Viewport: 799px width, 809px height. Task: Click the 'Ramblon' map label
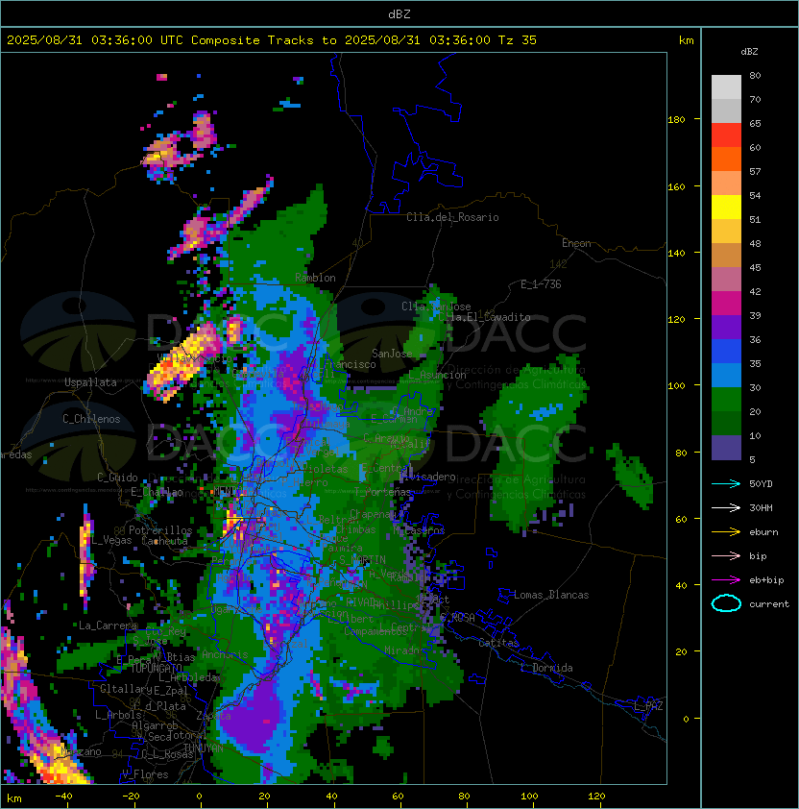[315, 278]
